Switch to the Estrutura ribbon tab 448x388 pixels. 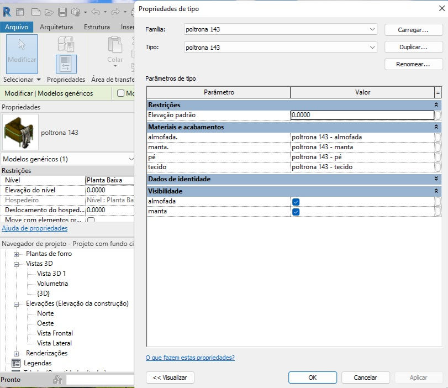(x=97, y=27)
